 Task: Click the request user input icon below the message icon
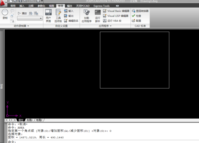coord(12,16)
